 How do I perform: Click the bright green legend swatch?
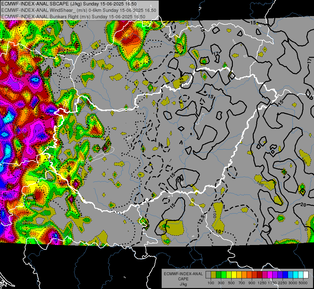(224, 275)
